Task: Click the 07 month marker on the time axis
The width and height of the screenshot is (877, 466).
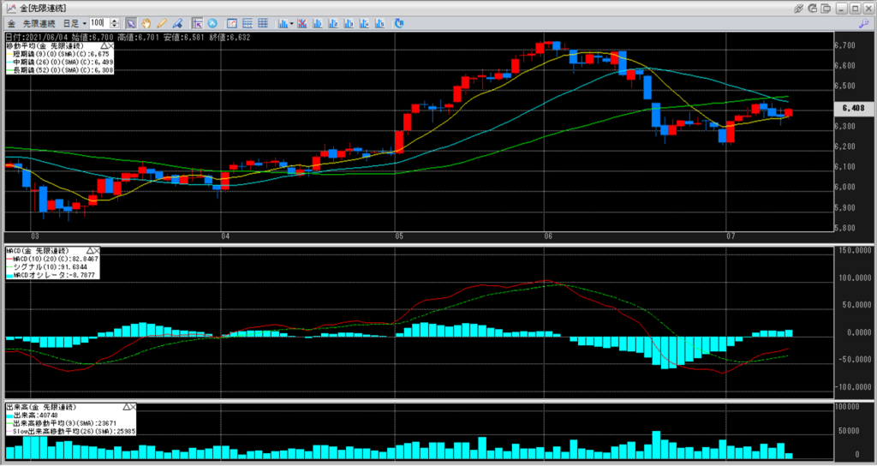Action: 731,236
